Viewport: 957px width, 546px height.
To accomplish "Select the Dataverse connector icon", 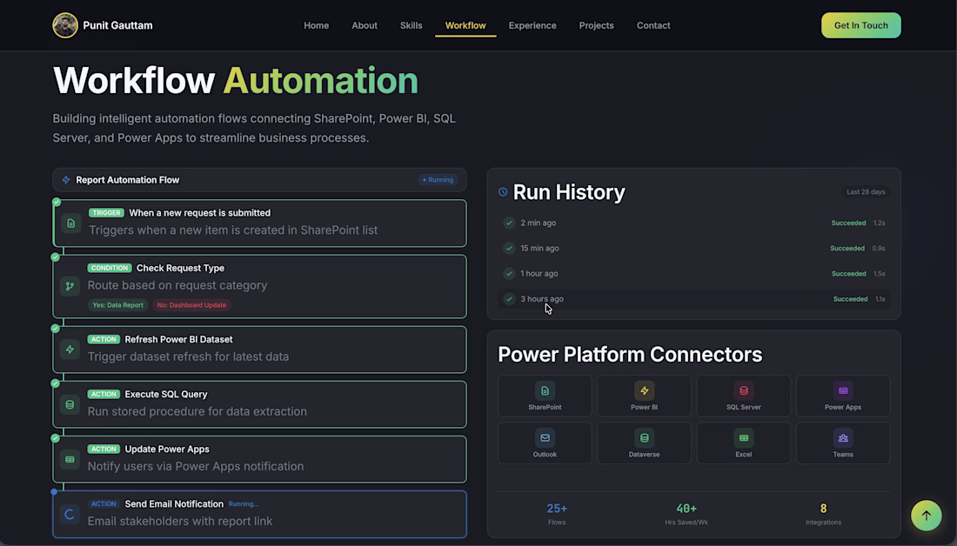I will click(x=644, y=438).
